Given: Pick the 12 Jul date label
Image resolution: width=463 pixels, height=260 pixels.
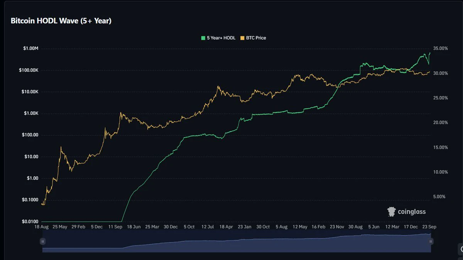Looking at the screenshot, I should 208,227.
